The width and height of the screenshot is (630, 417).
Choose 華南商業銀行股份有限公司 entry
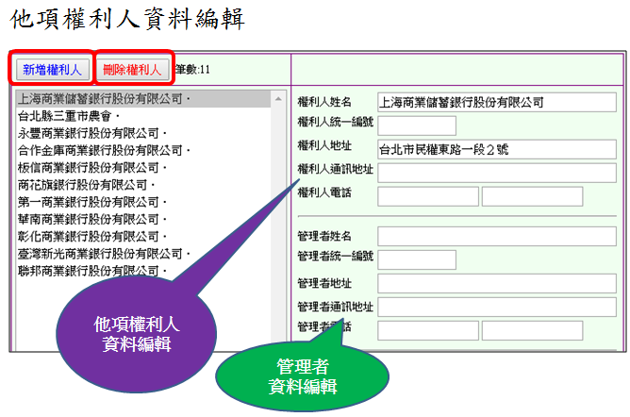(x=143, y=219)
